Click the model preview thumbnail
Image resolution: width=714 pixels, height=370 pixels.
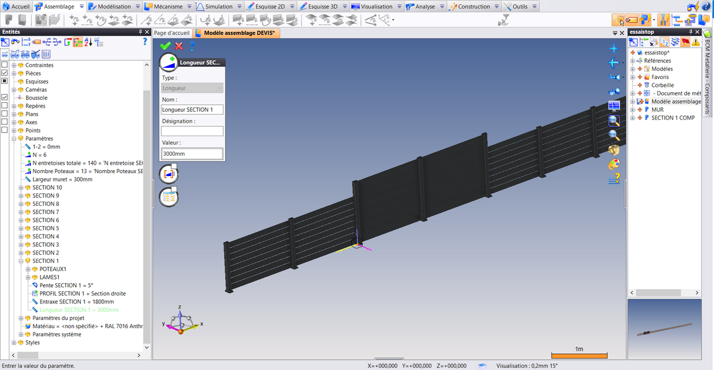664,329
